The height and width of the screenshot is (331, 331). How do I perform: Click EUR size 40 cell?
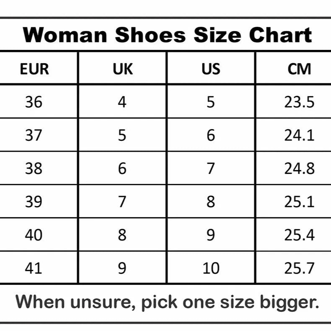click(x=34, y=235)
